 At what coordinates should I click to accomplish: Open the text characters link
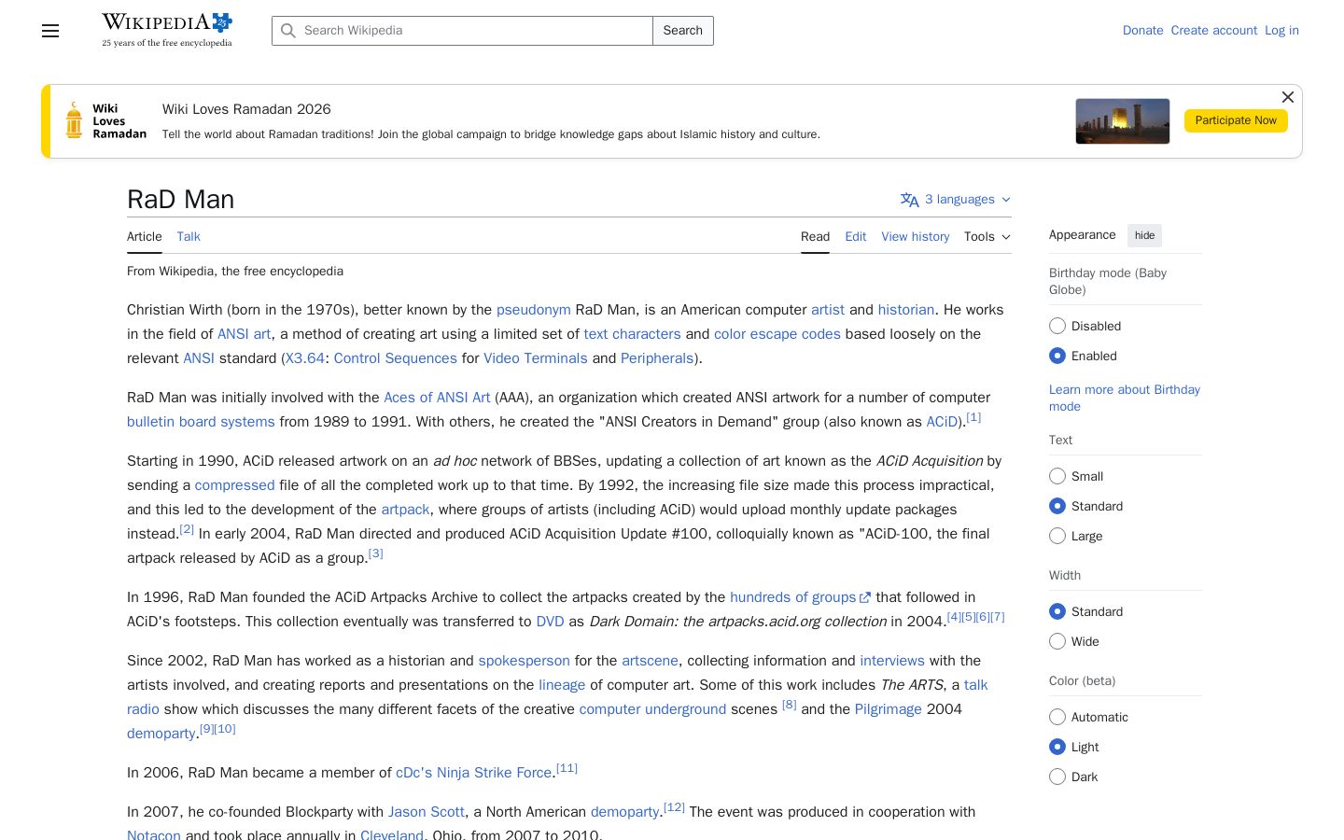click(x=632, y=334)
